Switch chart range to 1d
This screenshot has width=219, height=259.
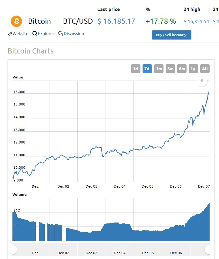pos(136,69)
